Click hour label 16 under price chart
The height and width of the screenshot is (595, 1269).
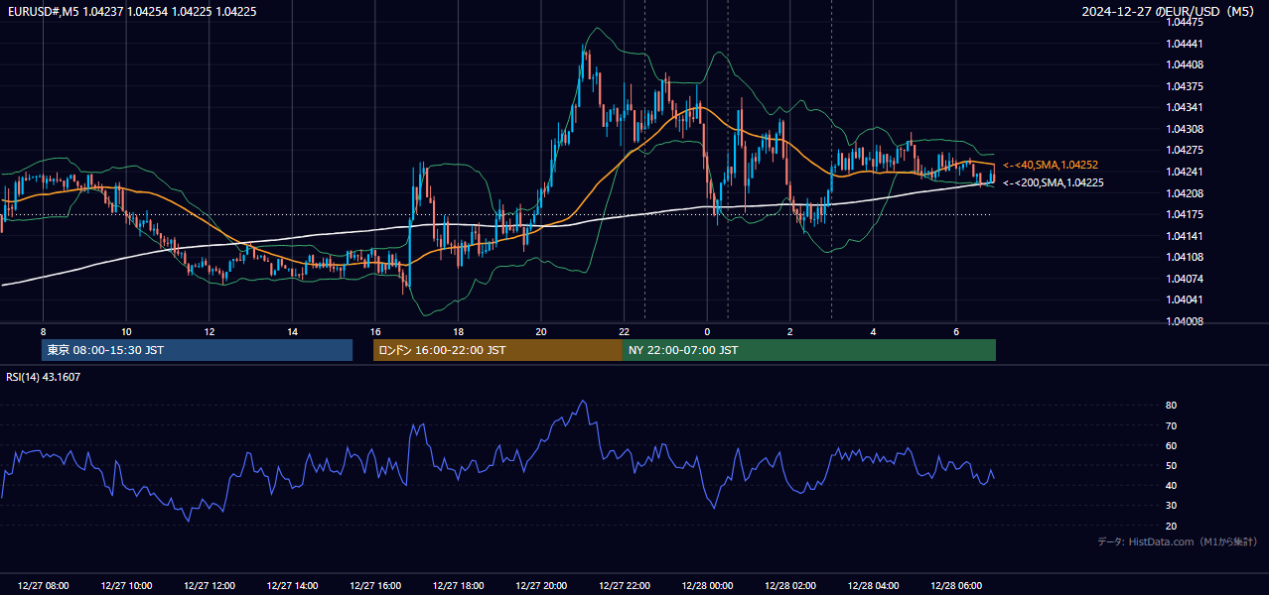tap(375, 331)
